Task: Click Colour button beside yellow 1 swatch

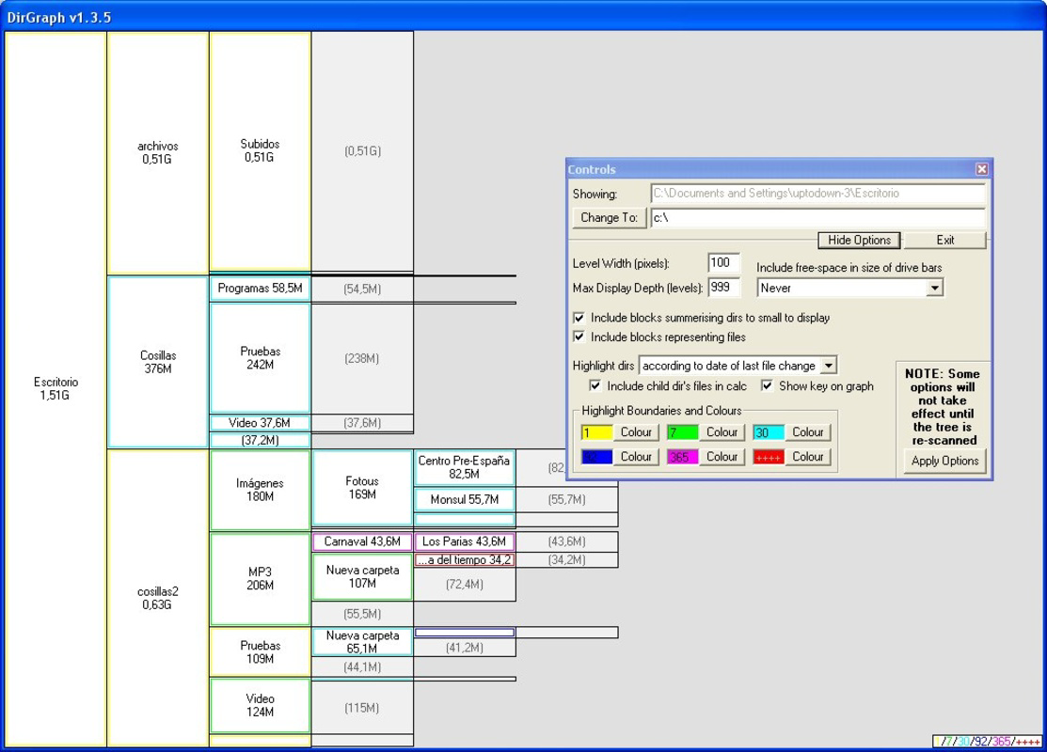Action: click(636, 432)
